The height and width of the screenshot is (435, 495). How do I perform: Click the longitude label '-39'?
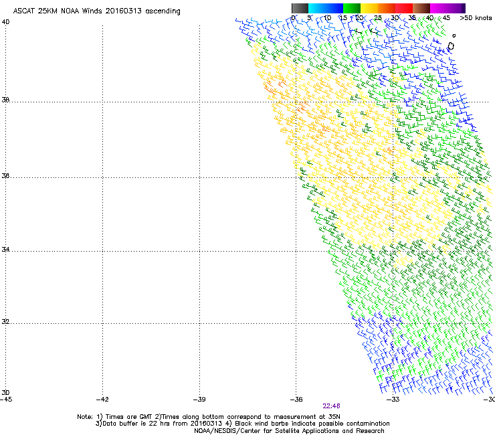[x=199, y=400]
